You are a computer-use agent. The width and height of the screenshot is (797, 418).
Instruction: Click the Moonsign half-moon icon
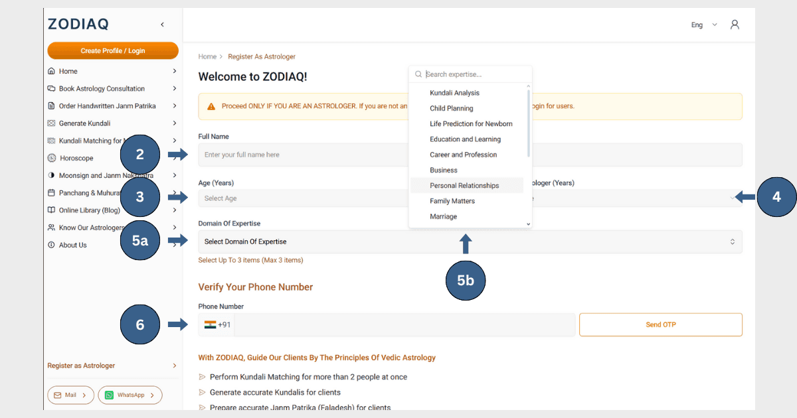52,175
